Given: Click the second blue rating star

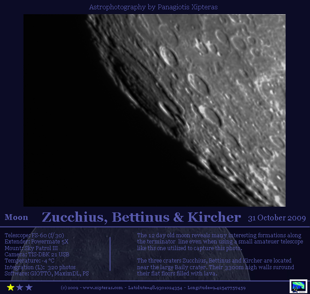Looking at the screenshot, I should [x=20, y=287].
